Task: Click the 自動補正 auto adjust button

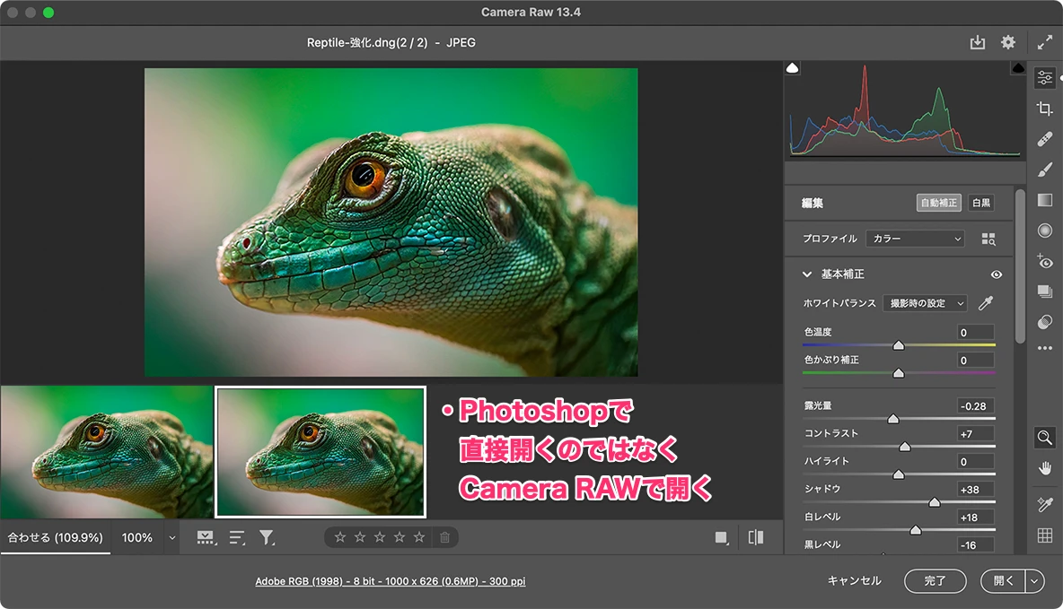Action: point(938,203)
